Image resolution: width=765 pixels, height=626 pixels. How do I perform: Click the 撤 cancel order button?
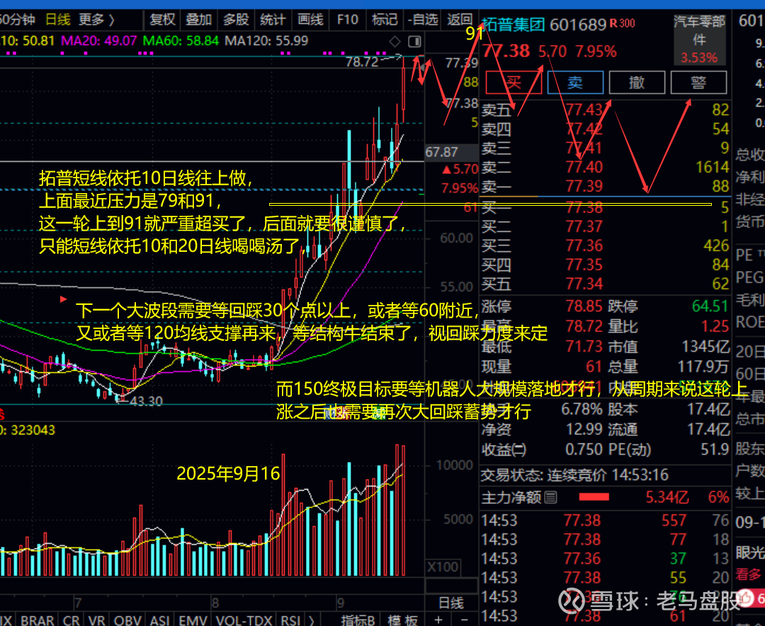[x=637, y=82]
